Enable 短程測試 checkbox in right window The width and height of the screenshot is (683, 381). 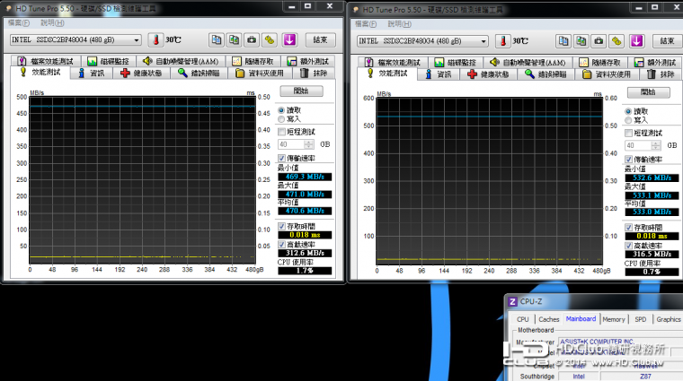[628, 133]
